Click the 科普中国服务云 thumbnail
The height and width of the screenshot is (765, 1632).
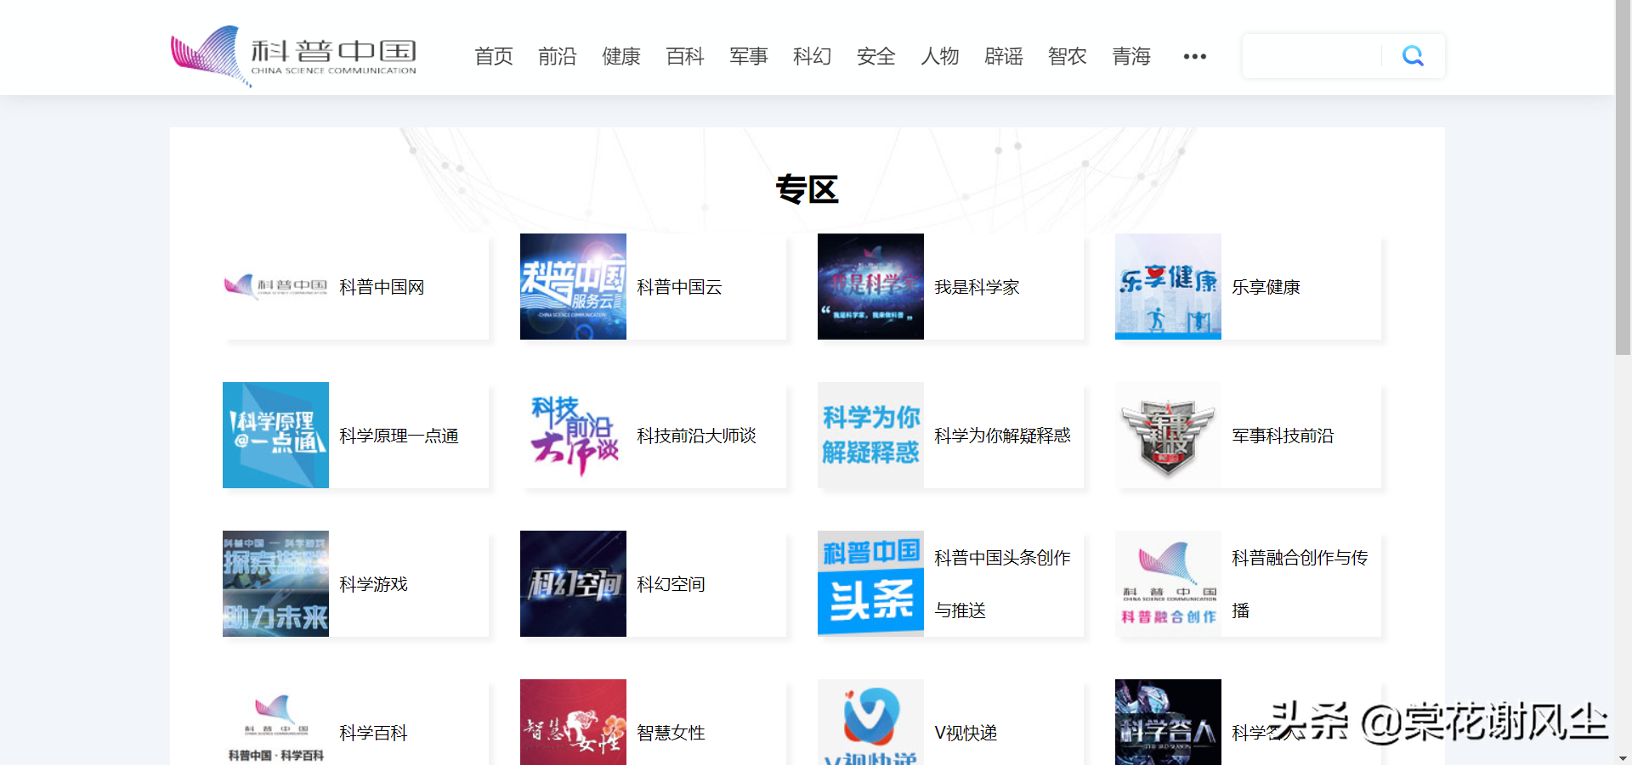(573, 286)
